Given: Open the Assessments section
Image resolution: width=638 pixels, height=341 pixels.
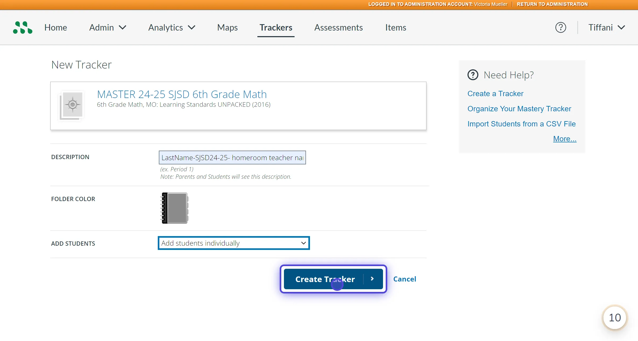Looking at the screenshot, I should (x=338, y=27).
